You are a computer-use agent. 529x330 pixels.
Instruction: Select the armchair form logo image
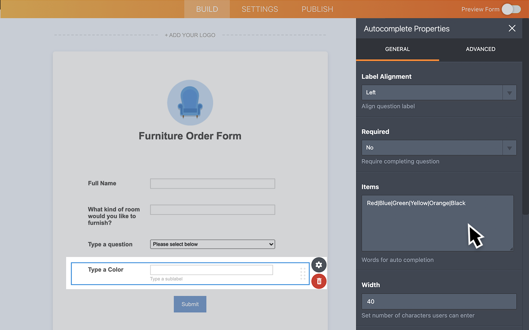point(190,102)
